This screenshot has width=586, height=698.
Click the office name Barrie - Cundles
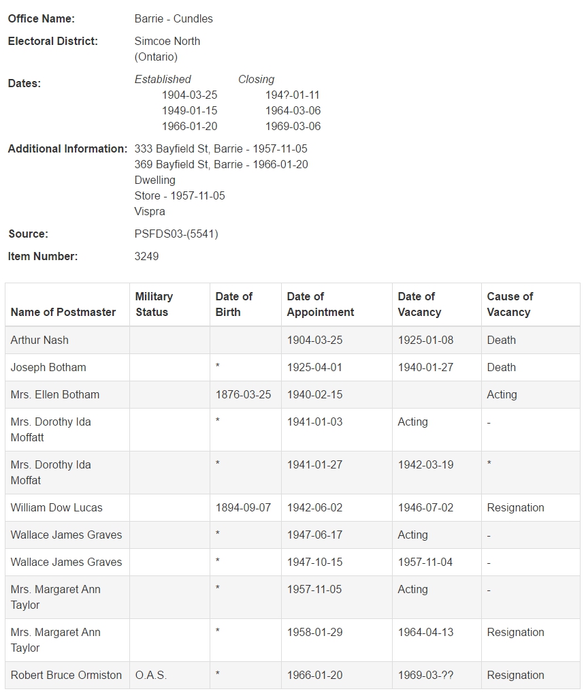(174, 18)
